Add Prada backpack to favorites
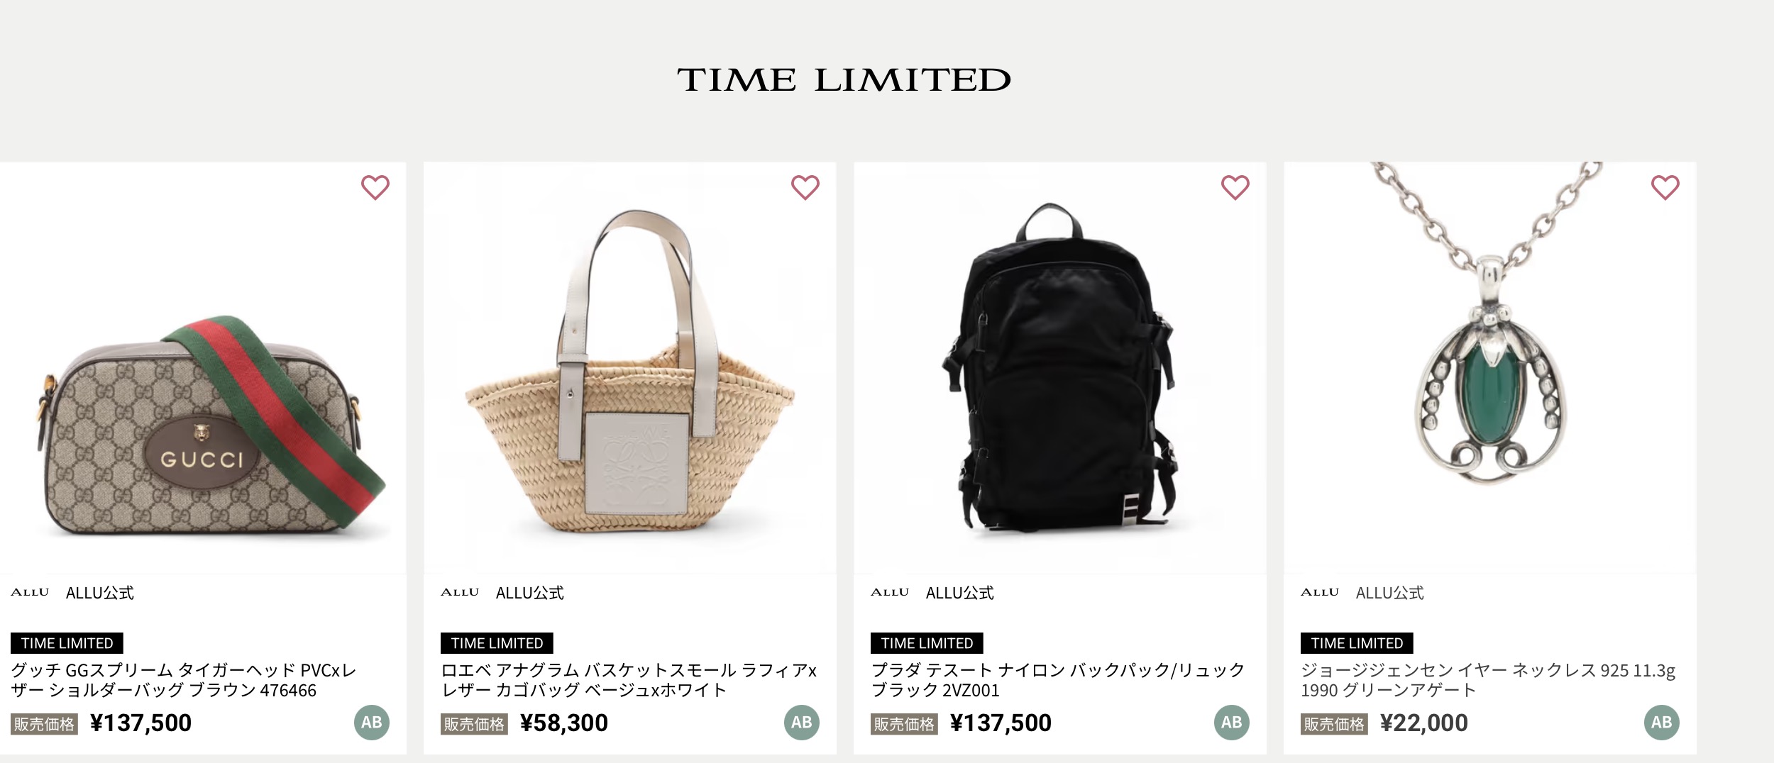 1235,187
